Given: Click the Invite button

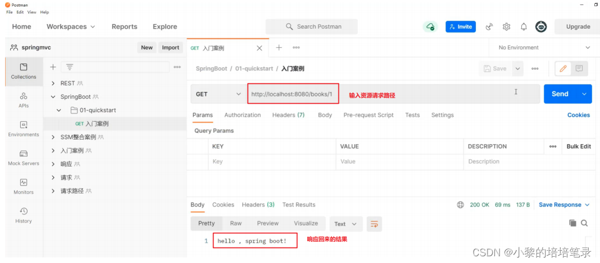Looking at the screenshot, I should click(461, 27).
